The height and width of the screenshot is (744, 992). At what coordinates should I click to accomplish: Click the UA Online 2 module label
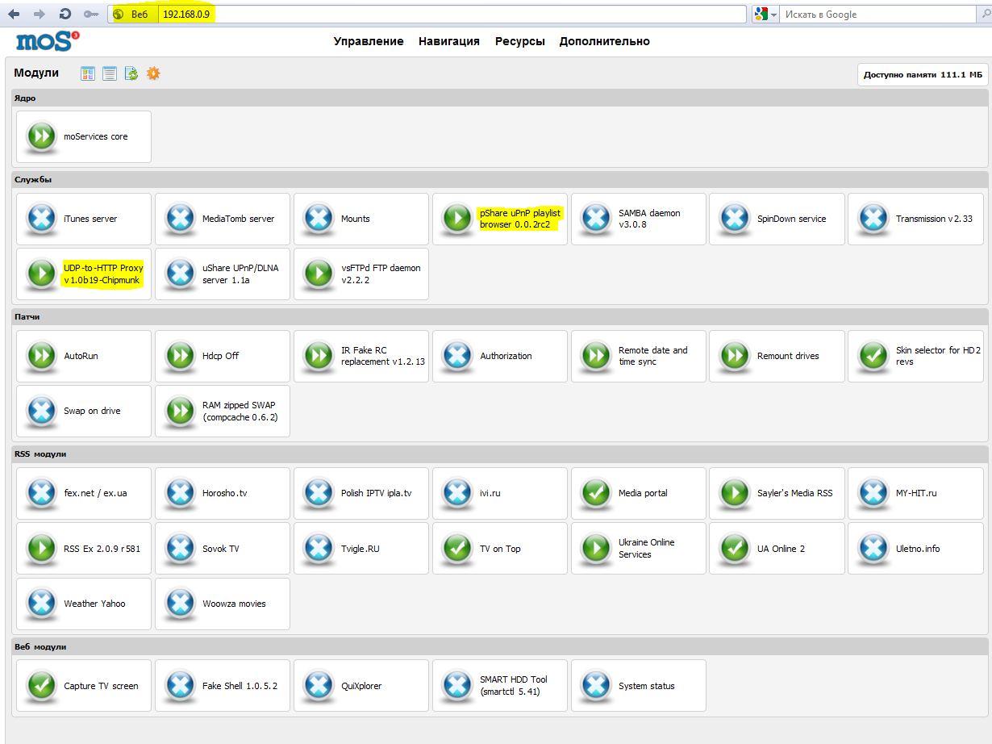click(x=781, y=549)
